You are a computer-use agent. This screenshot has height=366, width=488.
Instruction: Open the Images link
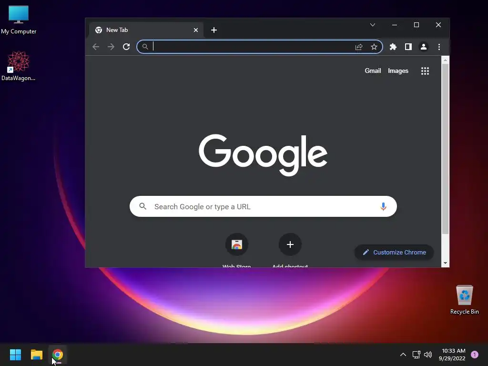click(398, 71)
